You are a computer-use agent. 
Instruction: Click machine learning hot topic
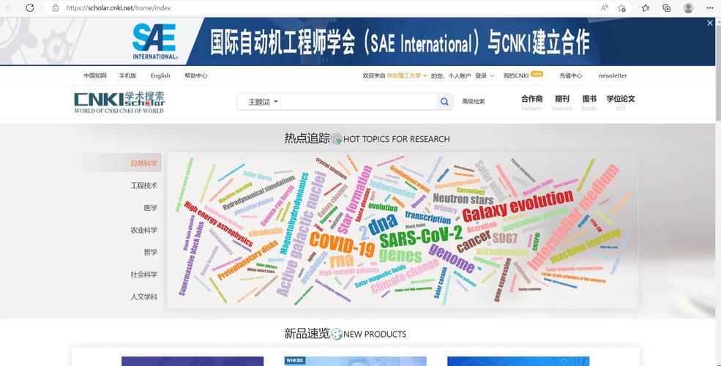(586, 245)
